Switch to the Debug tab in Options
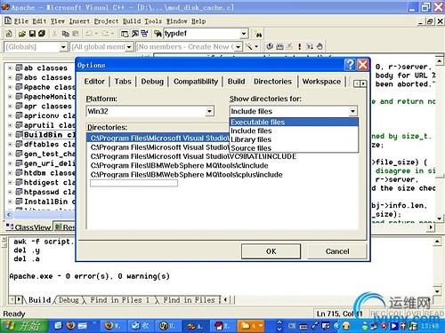The image size is (445, 333). point(152,82)
